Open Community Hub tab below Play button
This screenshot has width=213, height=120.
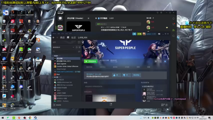pyautogui.click(x=103, y=67)
